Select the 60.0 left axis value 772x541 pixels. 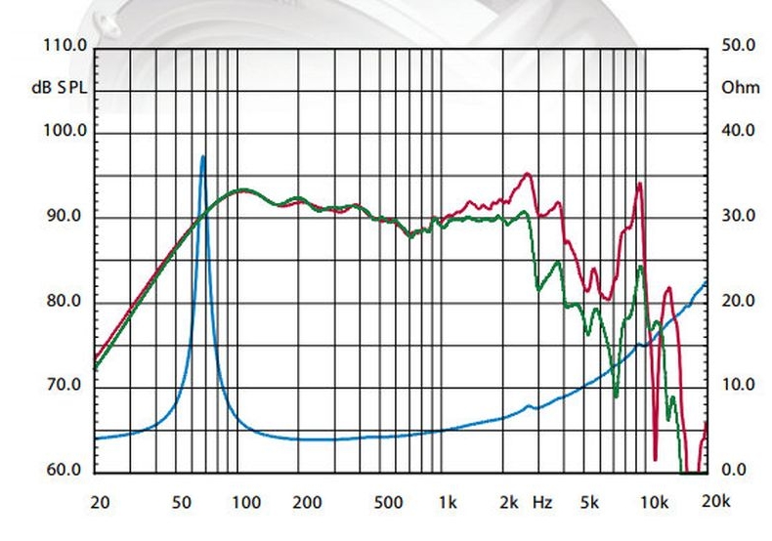tap(64, 470)
